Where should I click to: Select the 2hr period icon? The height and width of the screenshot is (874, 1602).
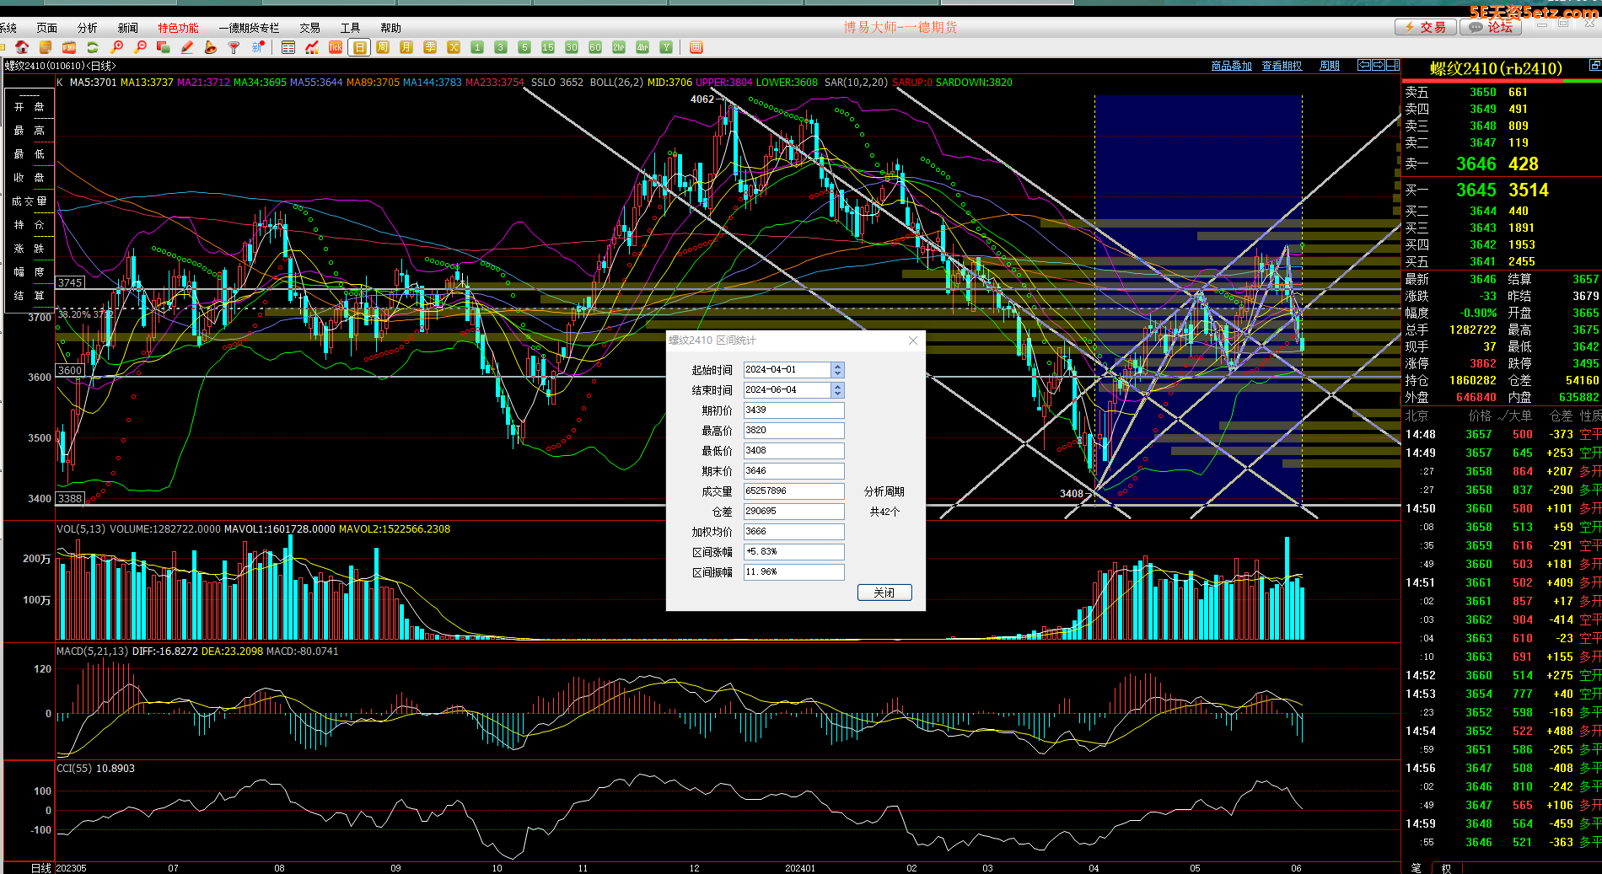619,47
